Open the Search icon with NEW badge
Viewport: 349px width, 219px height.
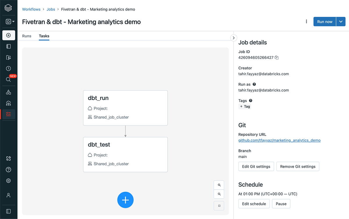coord(8,80)
